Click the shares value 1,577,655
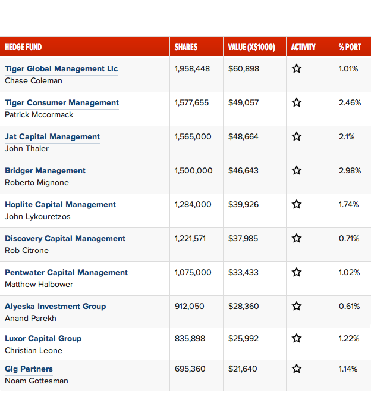This screenshot has width=371, height=396. click(191, 102)
